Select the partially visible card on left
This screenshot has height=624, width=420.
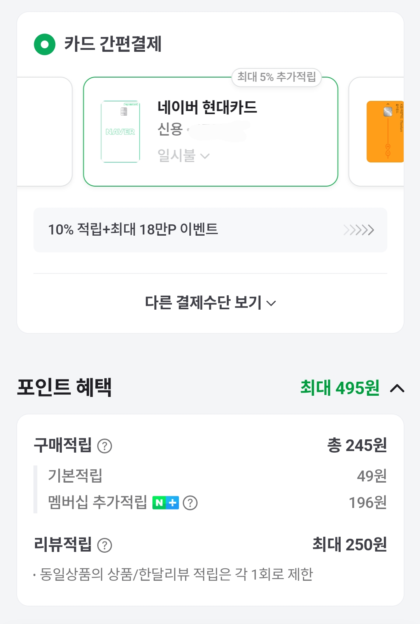45,132
